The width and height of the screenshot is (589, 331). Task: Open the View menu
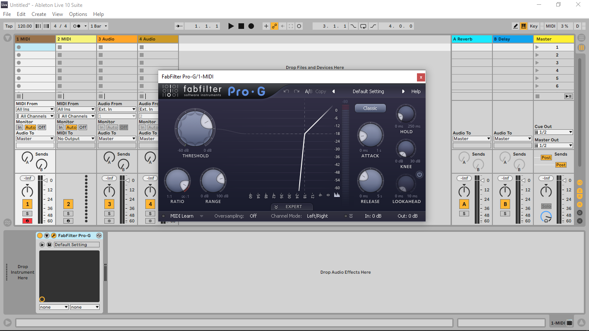pos(57,14)
